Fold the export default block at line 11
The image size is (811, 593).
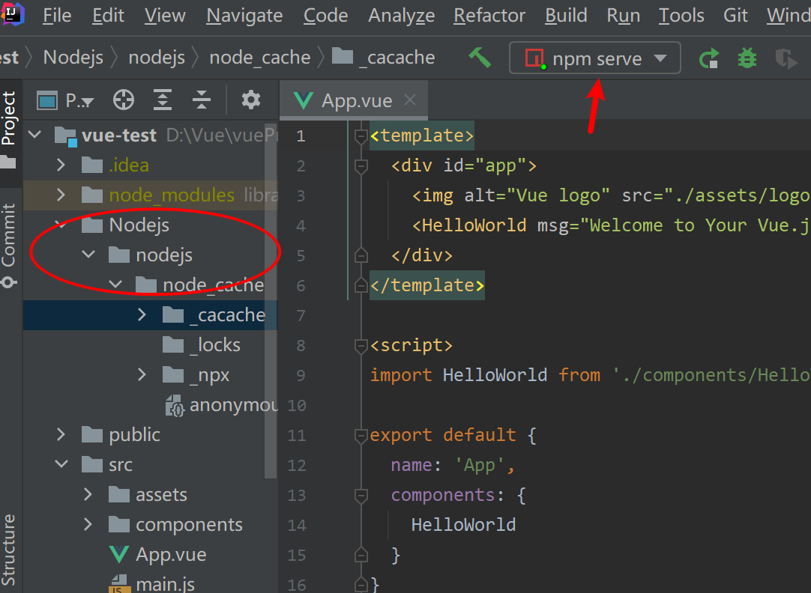tap(361, 436)
